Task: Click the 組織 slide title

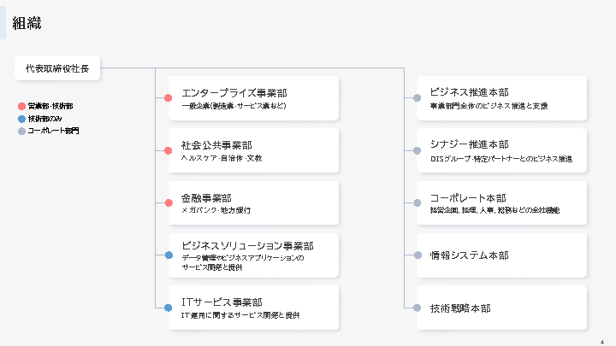Action: 25,23
